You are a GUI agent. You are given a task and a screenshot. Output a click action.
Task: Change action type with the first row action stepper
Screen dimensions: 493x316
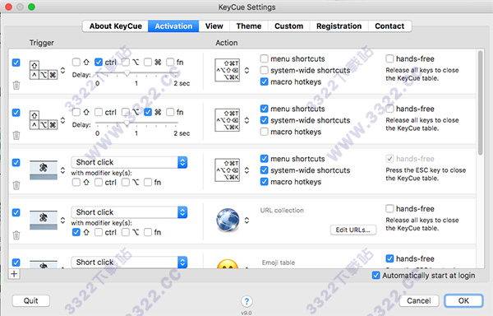[246, 70]
